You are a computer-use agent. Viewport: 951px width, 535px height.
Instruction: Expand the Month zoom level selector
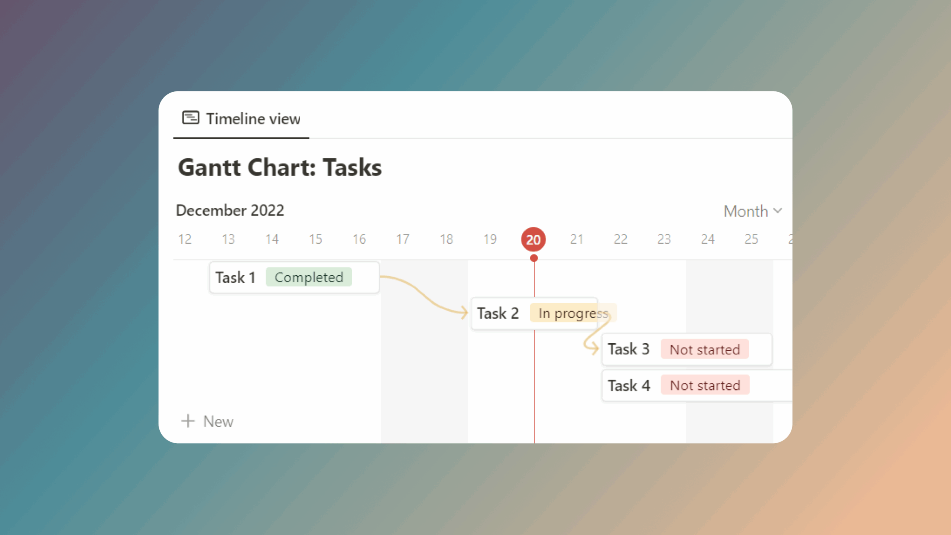(x=752, y=211)
